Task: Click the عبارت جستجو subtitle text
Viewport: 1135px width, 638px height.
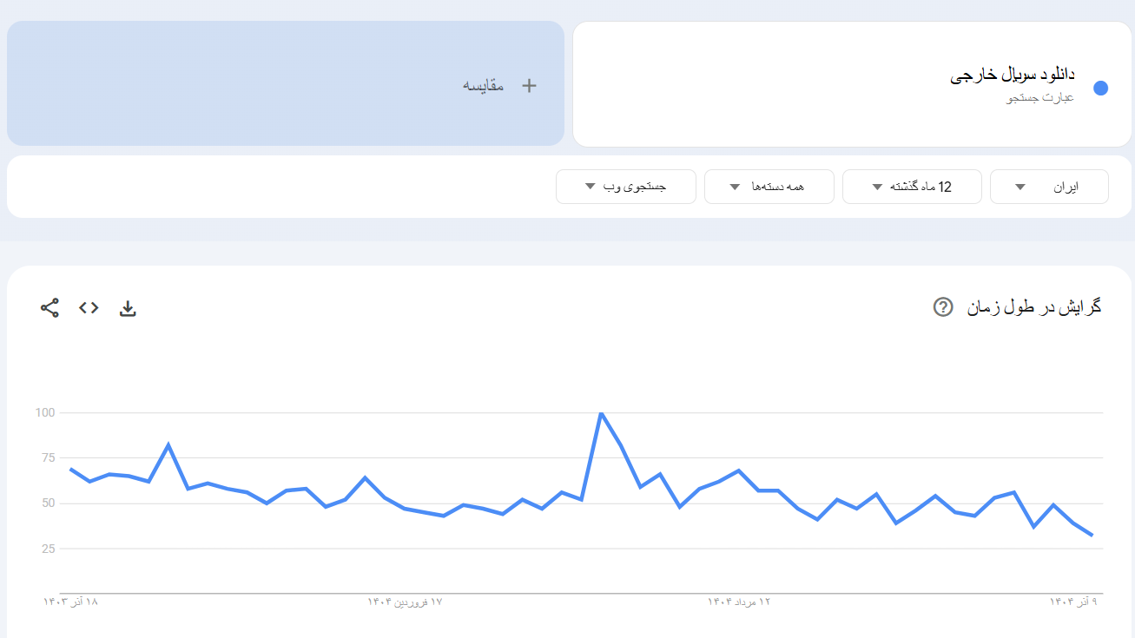Action: 1040,97
